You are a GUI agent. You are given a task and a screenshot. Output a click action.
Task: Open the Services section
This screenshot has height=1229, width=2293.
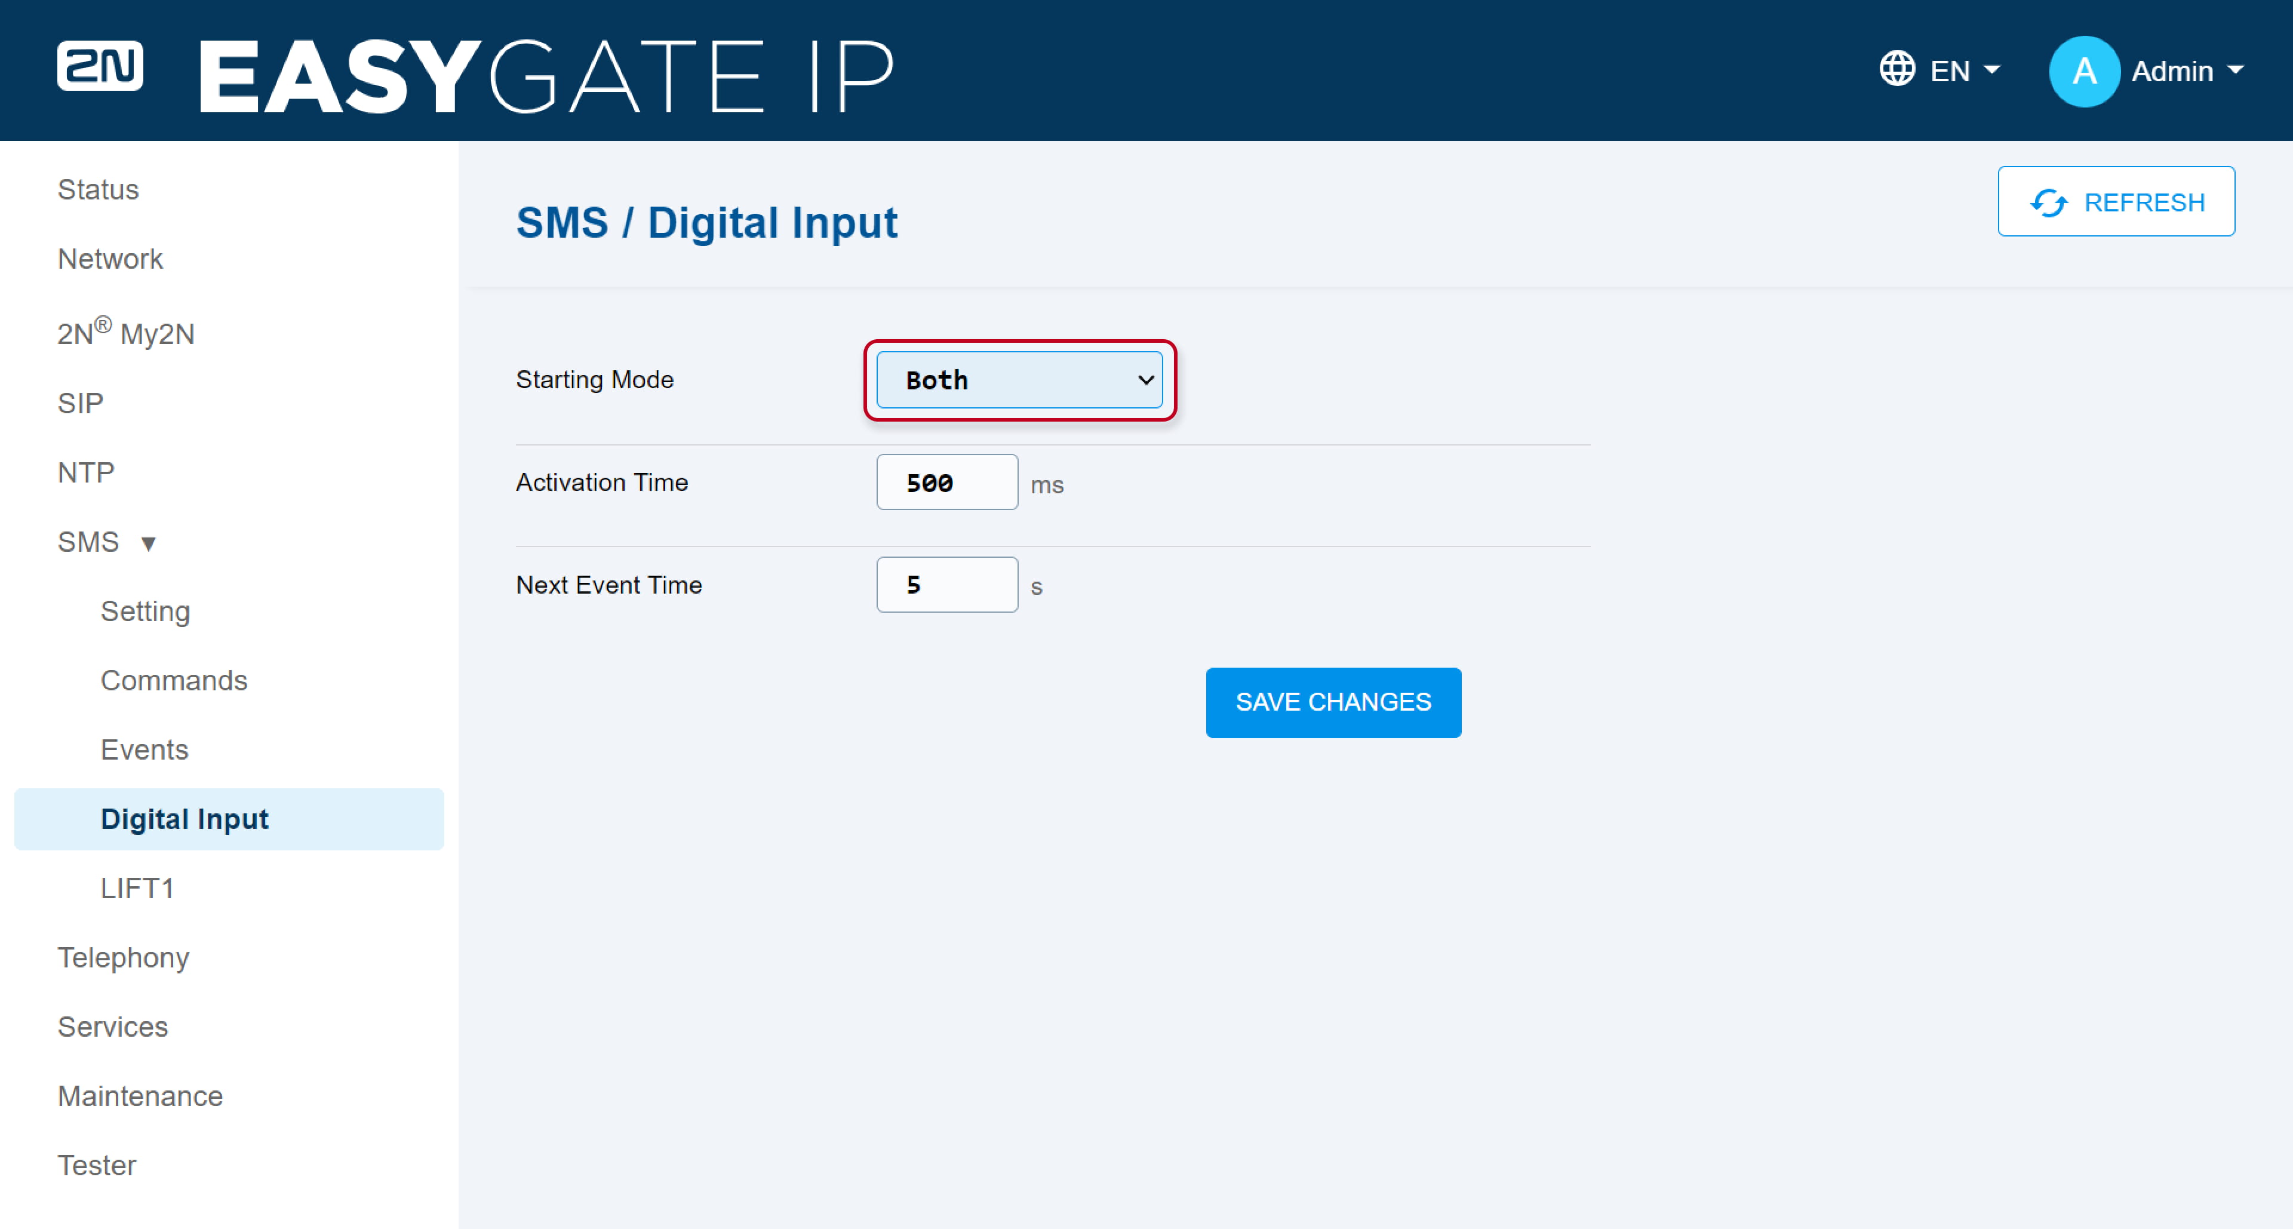[x=112, y=1027]
